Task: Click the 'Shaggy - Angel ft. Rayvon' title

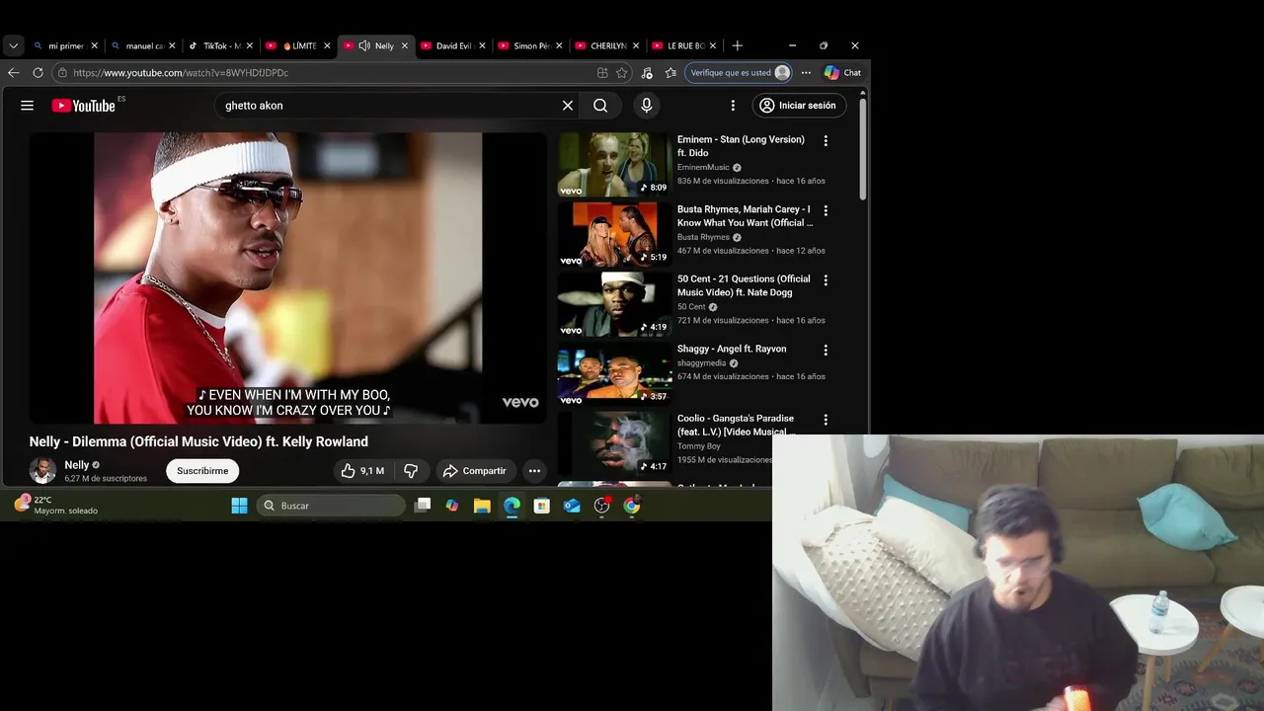Action: tap(732, 349)
